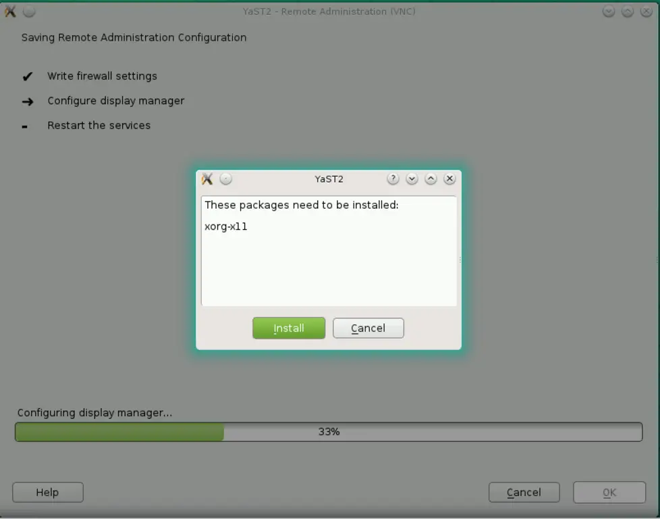The image size is (660, 519).
Task: Click the checkmark beside Write firewall settings
Action: click(x=28, y=76)
